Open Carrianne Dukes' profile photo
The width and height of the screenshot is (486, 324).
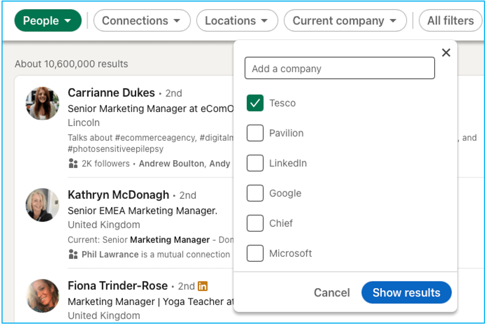(43, 103)
